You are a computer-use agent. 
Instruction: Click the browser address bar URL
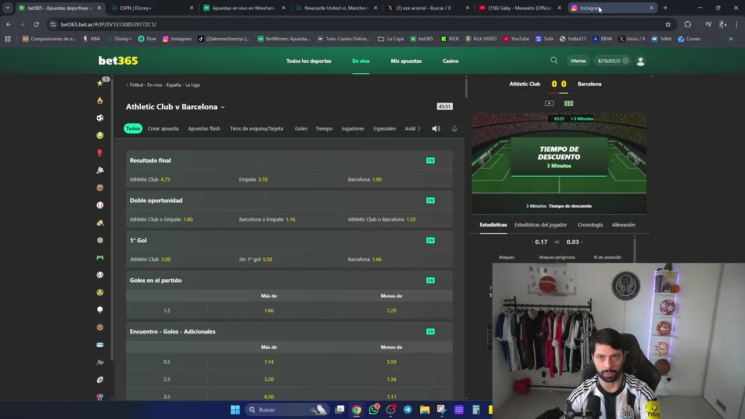pyautogui.click(x=108, y=24)
